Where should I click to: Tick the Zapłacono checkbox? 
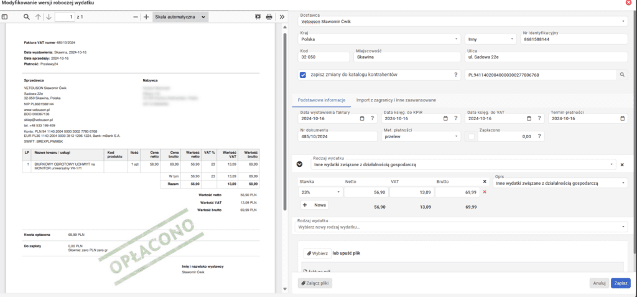[472, 136]
